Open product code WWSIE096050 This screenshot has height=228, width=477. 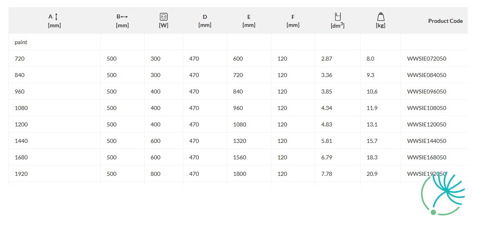point(426,92)
